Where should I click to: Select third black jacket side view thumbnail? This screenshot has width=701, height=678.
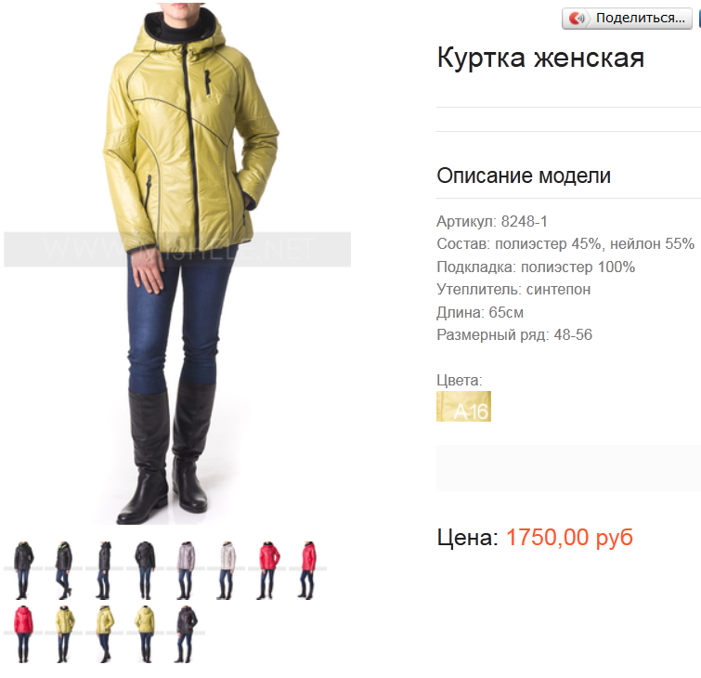[104, 570]
